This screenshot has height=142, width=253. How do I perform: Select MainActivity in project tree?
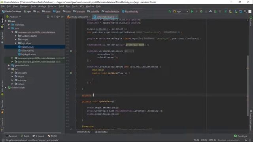(27, 50)
